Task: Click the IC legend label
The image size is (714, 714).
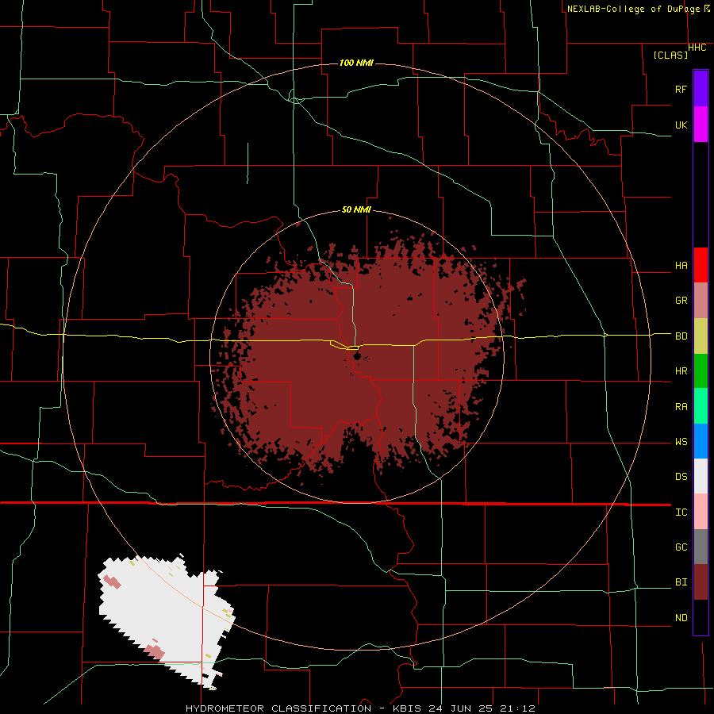Action: pos(681,512)
